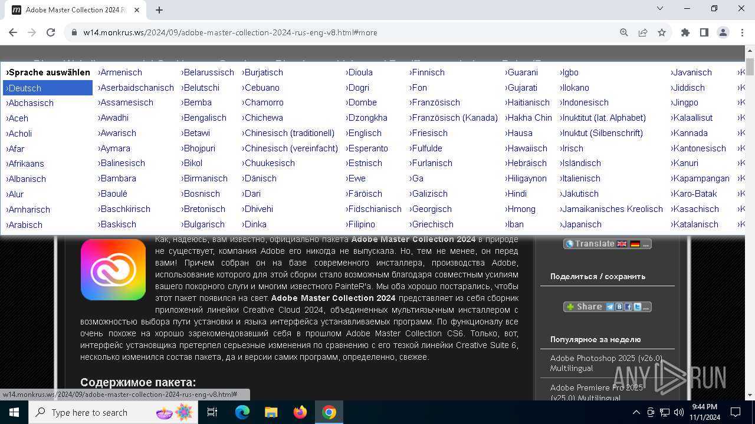Click the page vertical scrollbar thumb
Screen dimensions: 755x424
(750, 67)
